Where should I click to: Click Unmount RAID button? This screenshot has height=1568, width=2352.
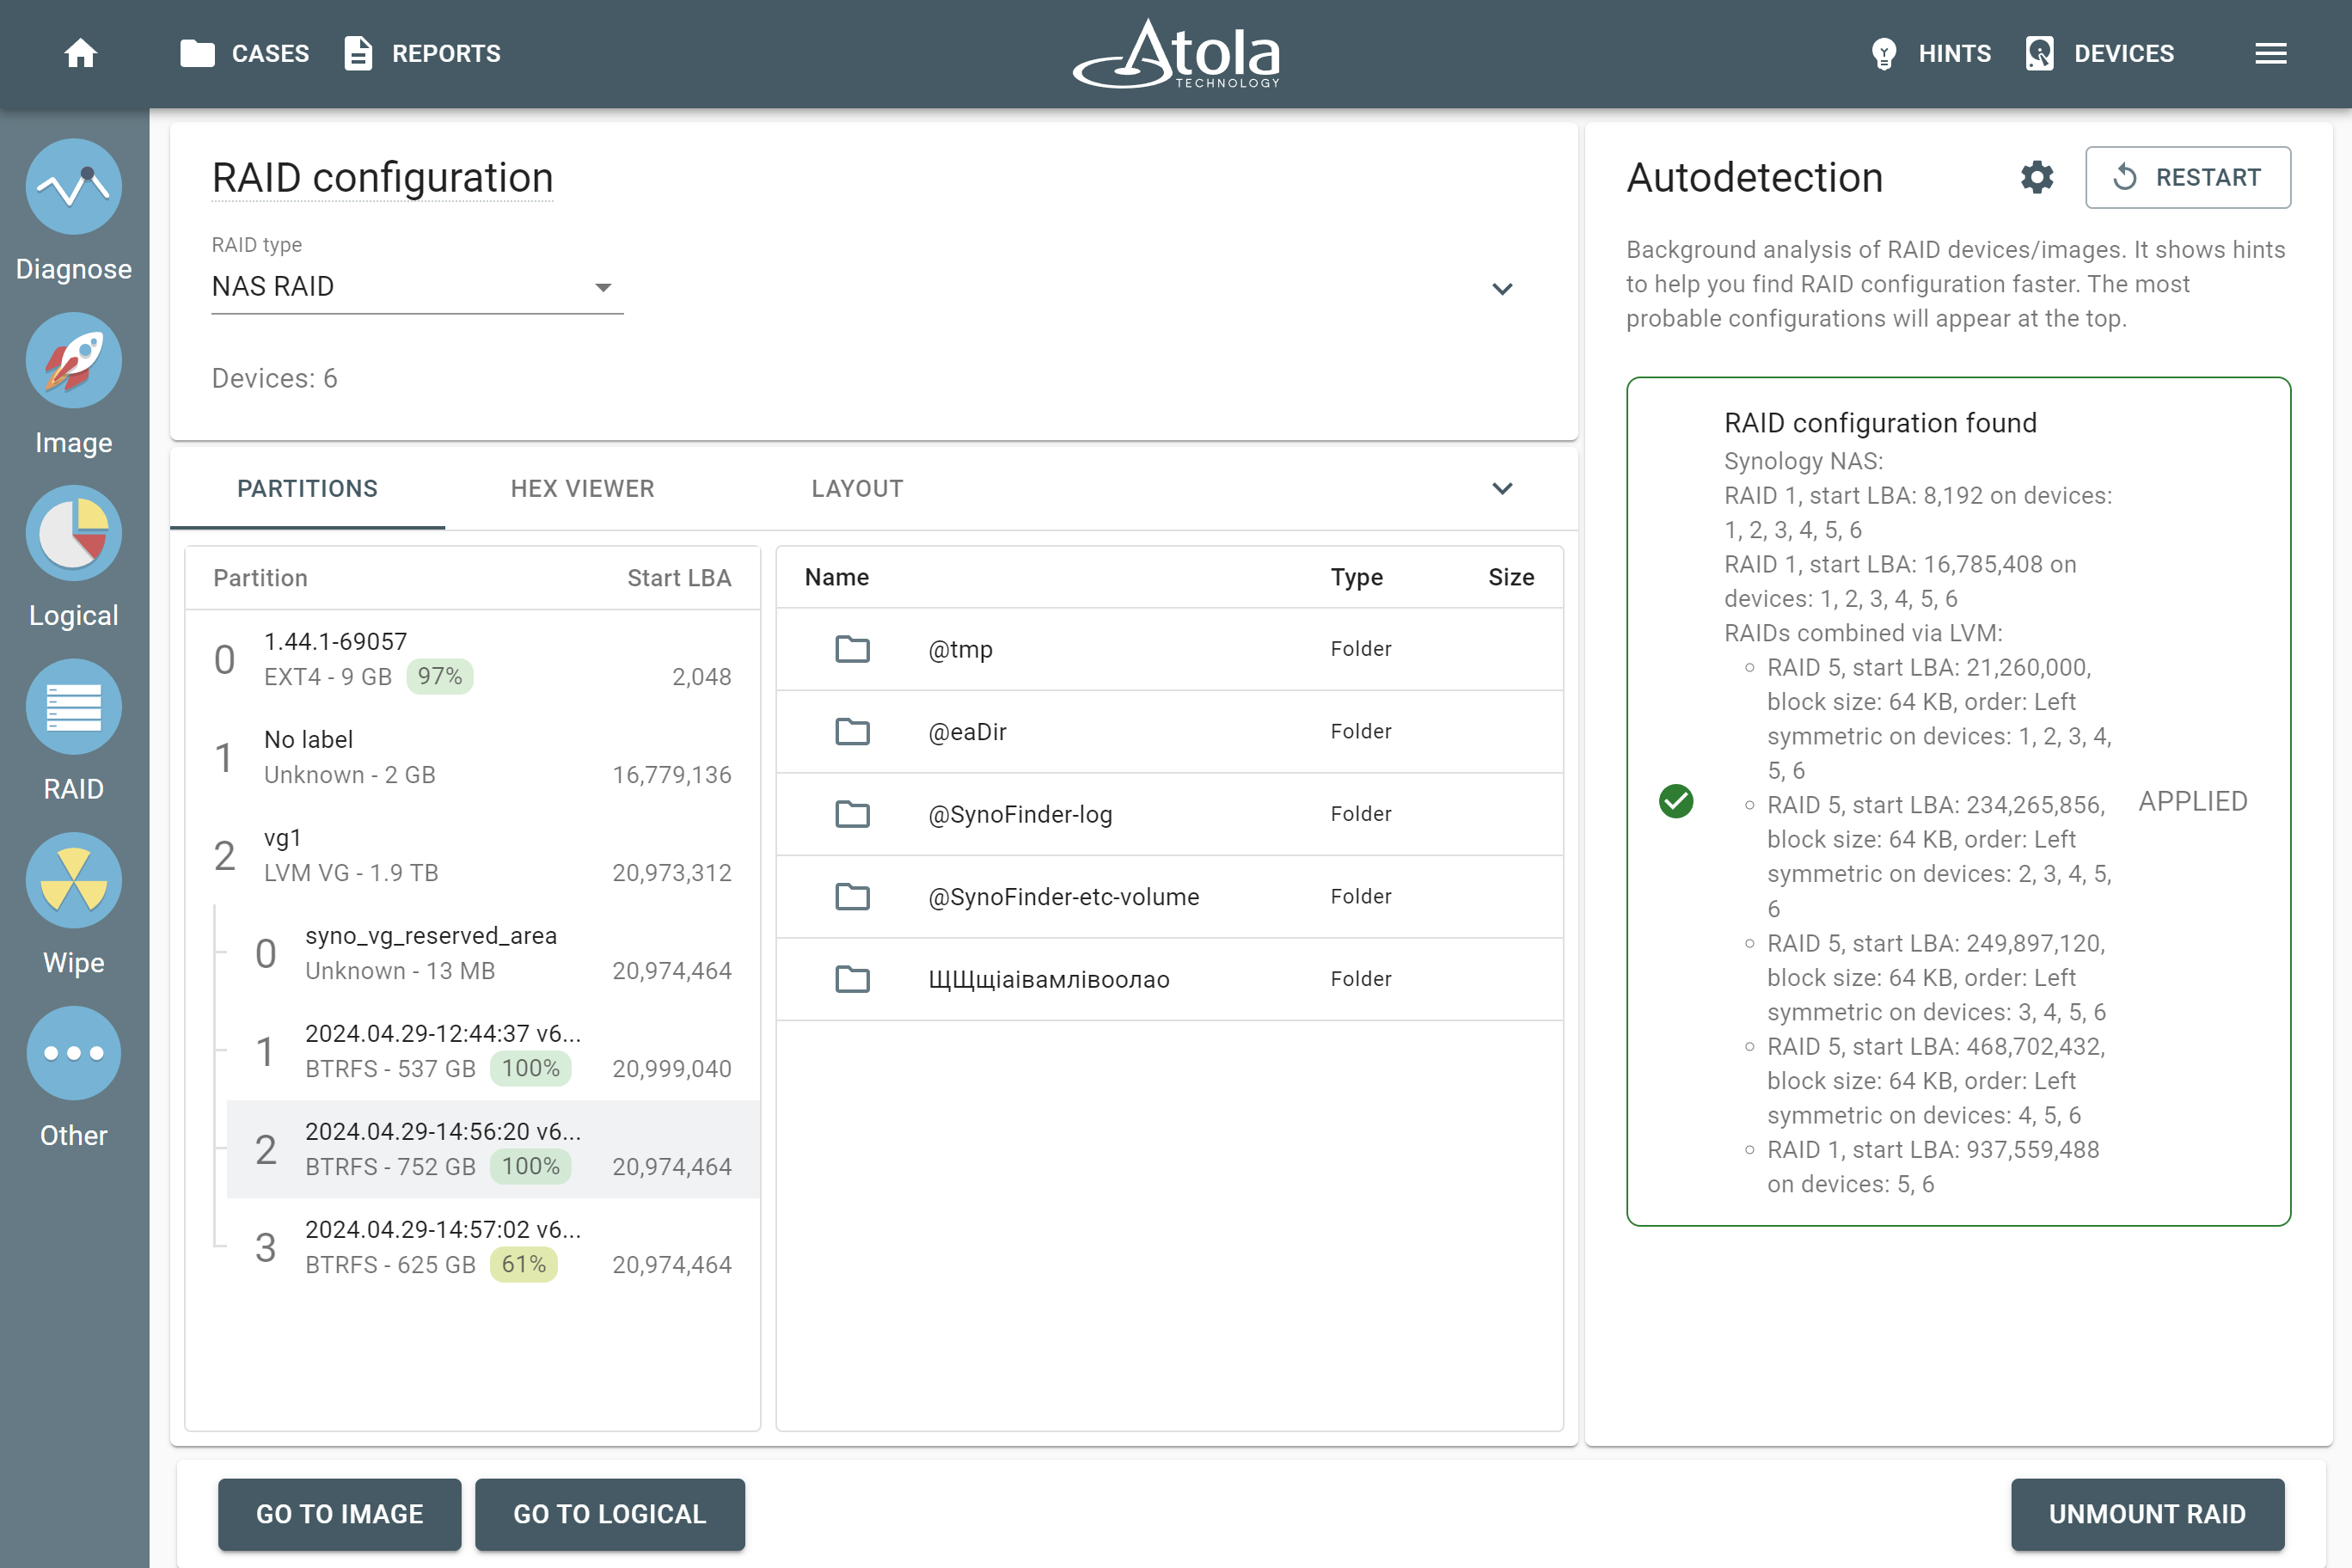point(2147,1514)
